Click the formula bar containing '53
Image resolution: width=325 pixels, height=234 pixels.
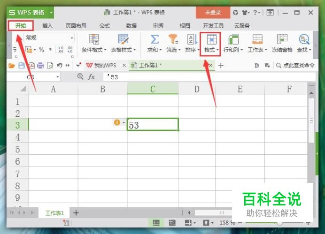209,77
